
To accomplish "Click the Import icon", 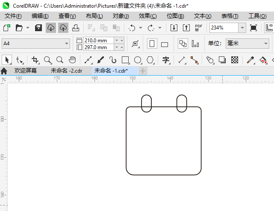I will click(x=174, y=28).
